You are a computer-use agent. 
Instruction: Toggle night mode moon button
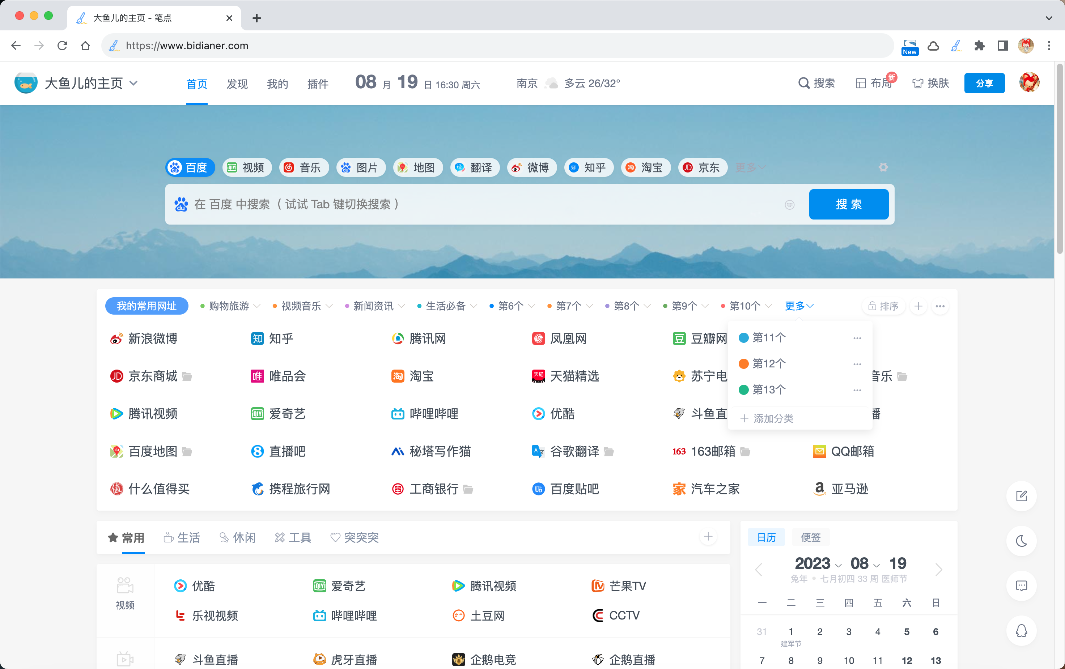[x=1021, y=541]
